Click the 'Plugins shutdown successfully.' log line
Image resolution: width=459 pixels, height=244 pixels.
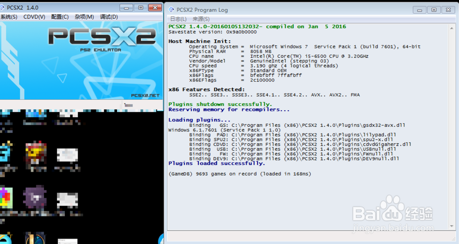[x=220, y=104]
